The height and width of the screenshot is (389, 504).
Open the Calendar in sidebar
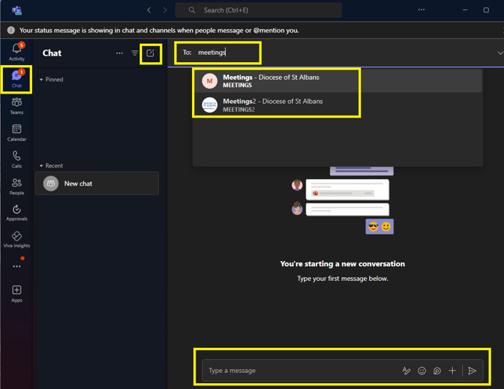16,133
